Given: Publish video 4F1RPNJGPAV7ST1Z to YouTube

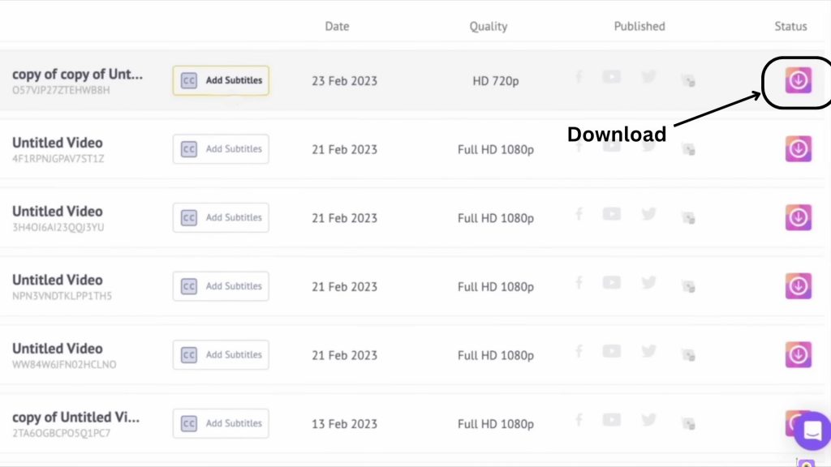Looking at the screenshot, I should click(612, 146).
